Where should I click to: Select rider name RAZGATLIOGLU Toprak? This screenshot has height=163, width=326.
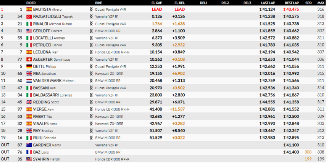pos(53,17)
